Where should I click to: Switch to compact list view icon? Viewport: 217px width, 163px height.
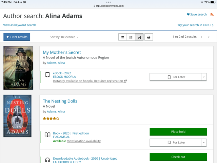[123, 37]
